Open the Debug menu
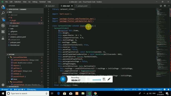Image resolution: width=171 pixels, height=96 pixels. [35, 2]
